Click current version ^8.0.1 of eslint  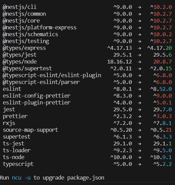point(123,89)
